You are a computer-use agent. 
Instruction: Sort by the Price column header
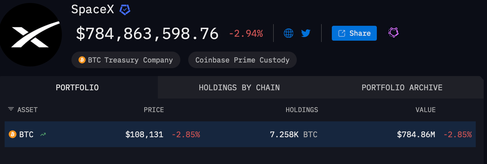154,110
